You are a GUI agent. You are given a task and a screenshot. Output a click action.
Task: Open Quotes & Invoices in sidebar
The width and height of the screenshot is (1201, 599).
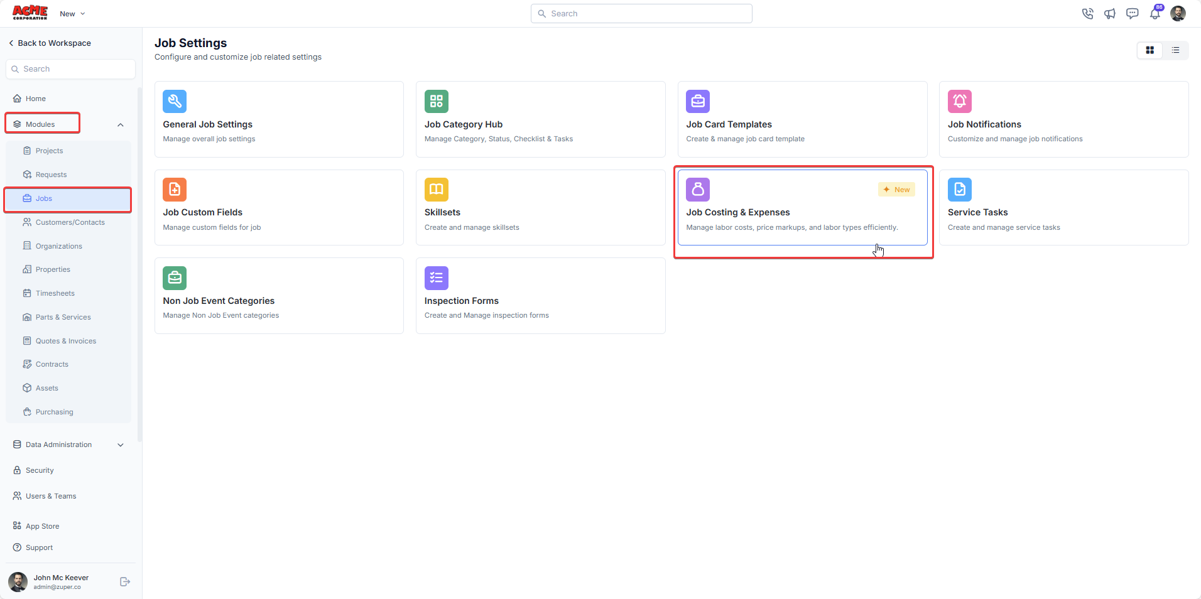pos(69,341)
